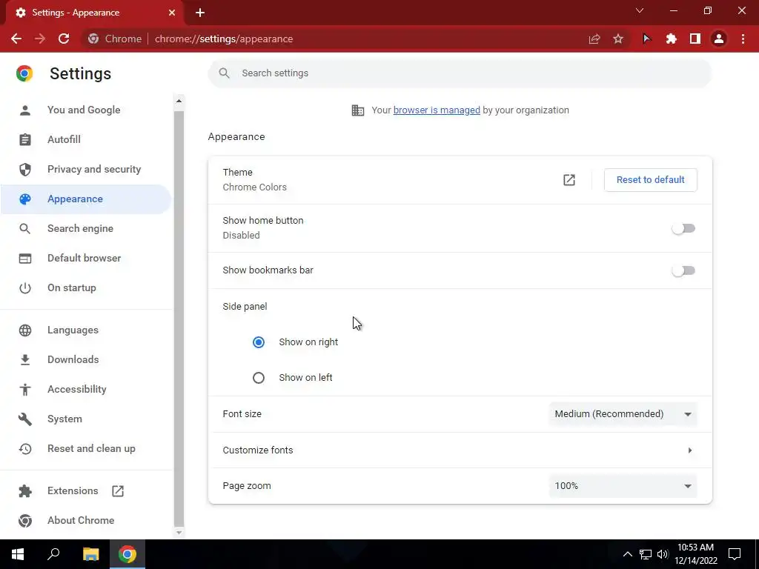Enable the Show home button toggle
This screenshot has width=759, height=569.
[683, 228]
